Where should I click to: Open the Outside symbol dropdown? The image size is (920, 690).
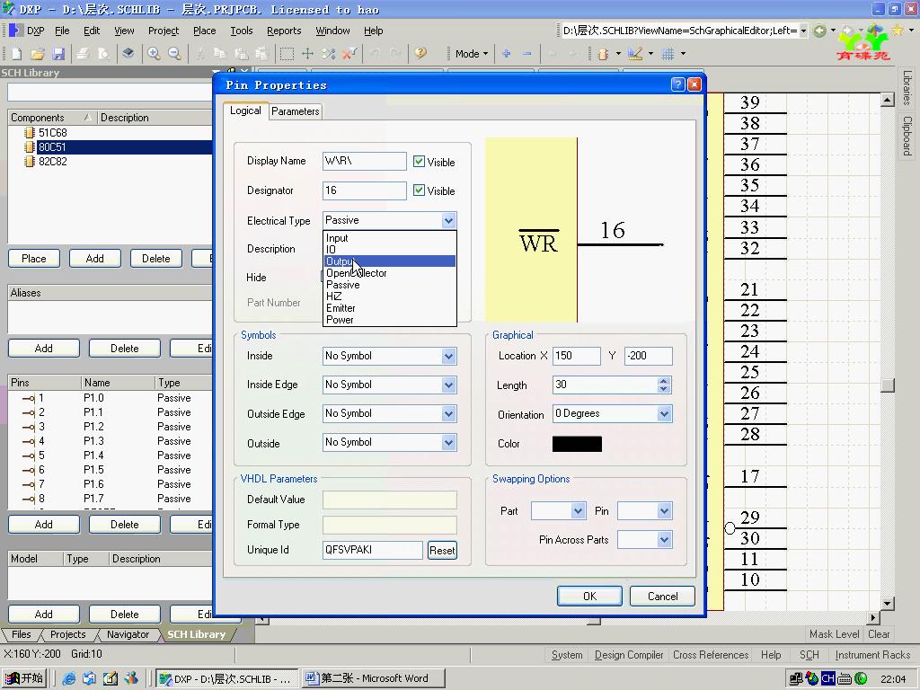449,442
